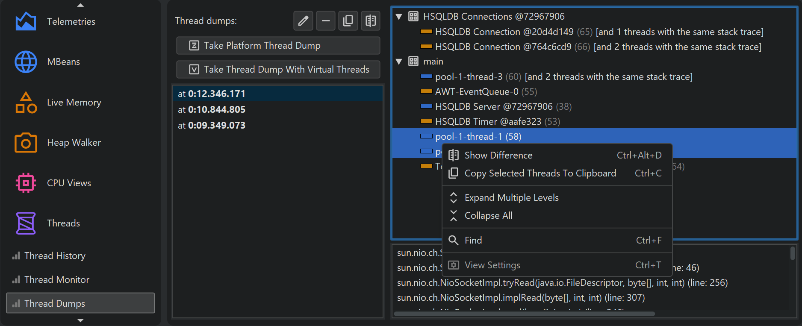Open the CPU Views chip icon
Viewport: 802px width, 326px height.
click(x=26, y=183)
